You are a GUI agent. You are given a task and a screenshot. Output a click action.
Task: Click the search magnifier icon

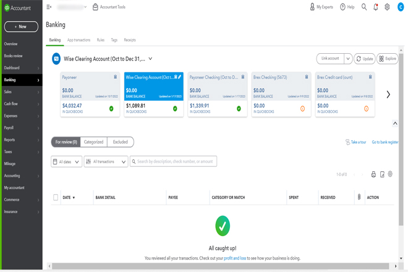pyautogui.click(x=364, y=7)
